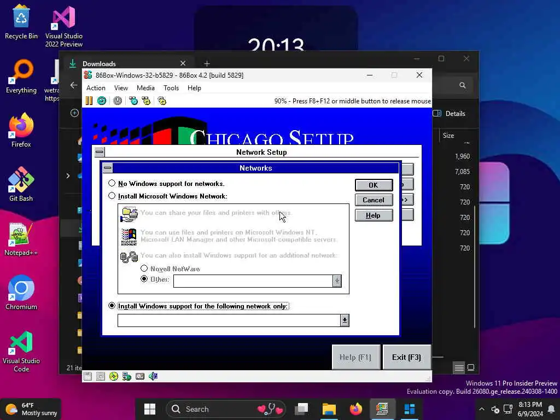The height and width of the screenshot is (420, 560).
Task: Click the File Explorer vertical scrollbar
Action: tap(475, 266)
